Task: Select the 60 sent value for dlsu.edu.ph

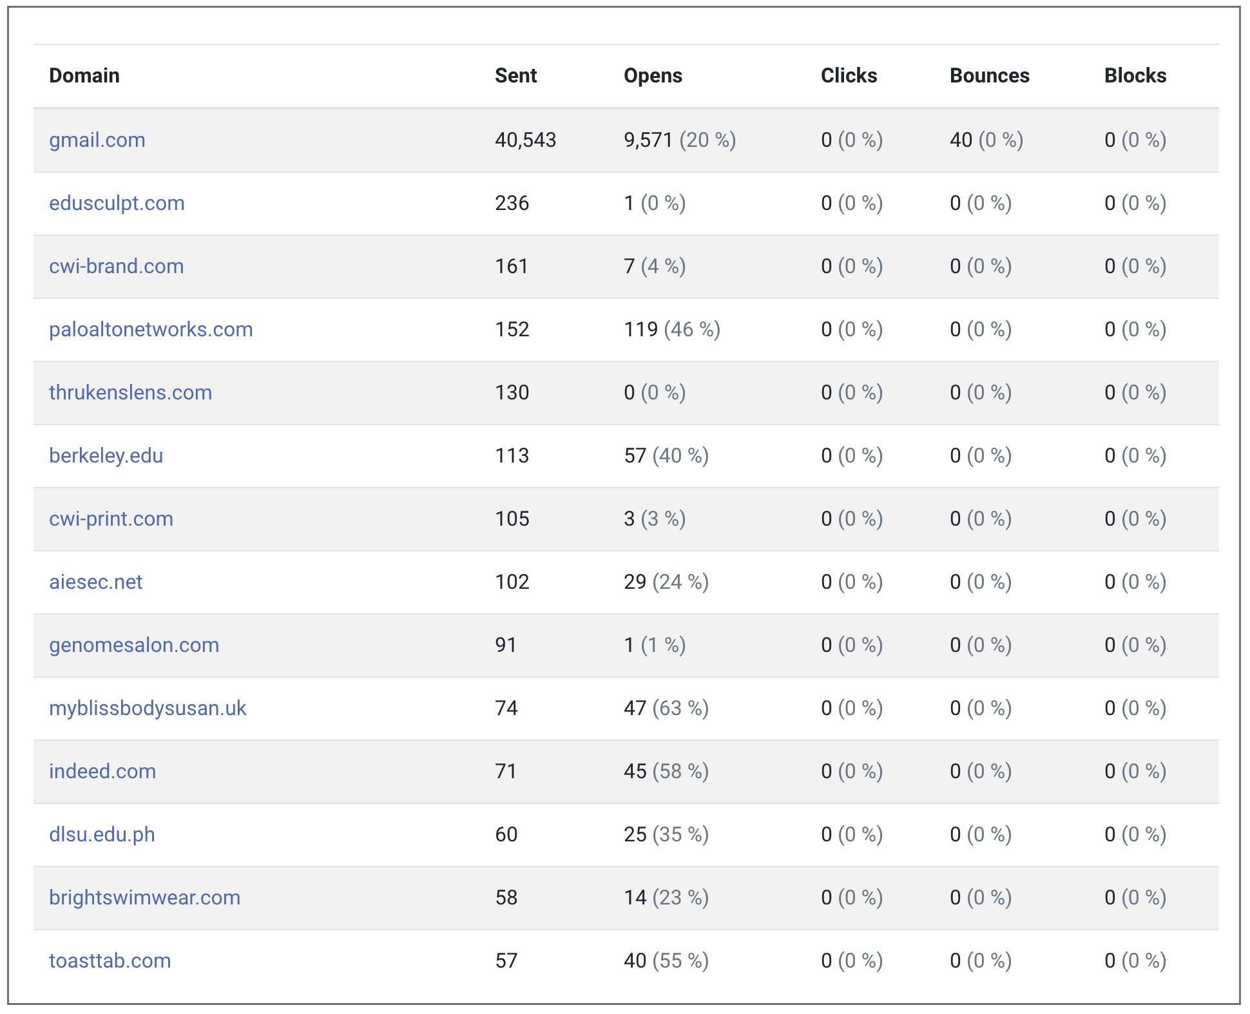Action: coord(506,834)
